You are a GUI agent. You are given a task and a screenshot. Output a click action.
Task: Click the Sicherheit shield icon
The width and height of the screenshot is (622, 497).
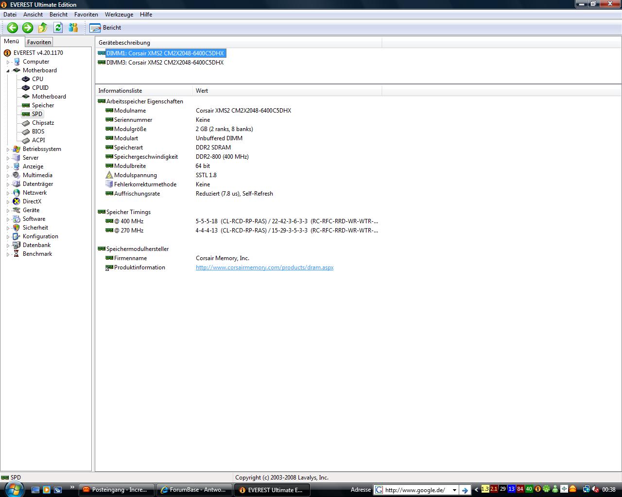17,228
